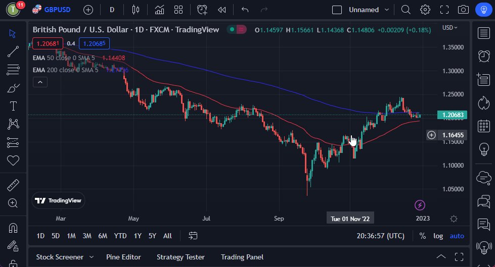Viewport: 495px width, 267px height.
Task: Click the blue 1.20685 buy price
Action: (x=94, y=43)
